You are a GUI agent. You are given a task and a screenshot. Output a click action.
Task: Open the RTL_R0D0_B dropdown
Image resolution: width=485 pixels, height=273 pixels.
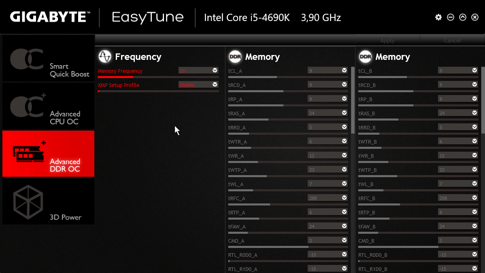tap(458, 254)
